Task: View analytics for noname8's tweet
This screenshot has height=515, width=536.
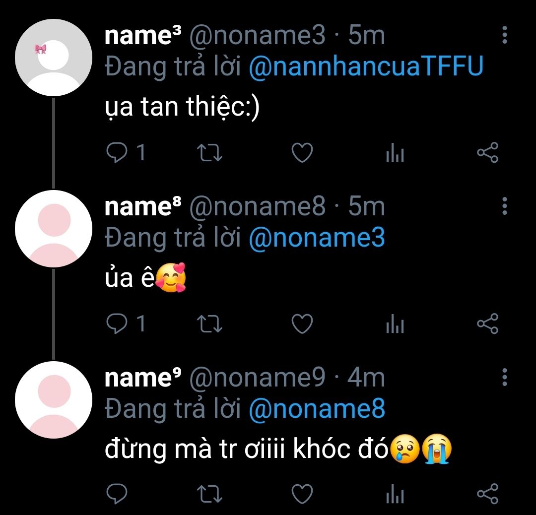Action: coord(395,325)
